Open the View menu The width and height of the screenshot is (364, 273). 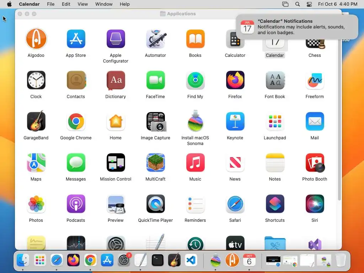(82, 4)
